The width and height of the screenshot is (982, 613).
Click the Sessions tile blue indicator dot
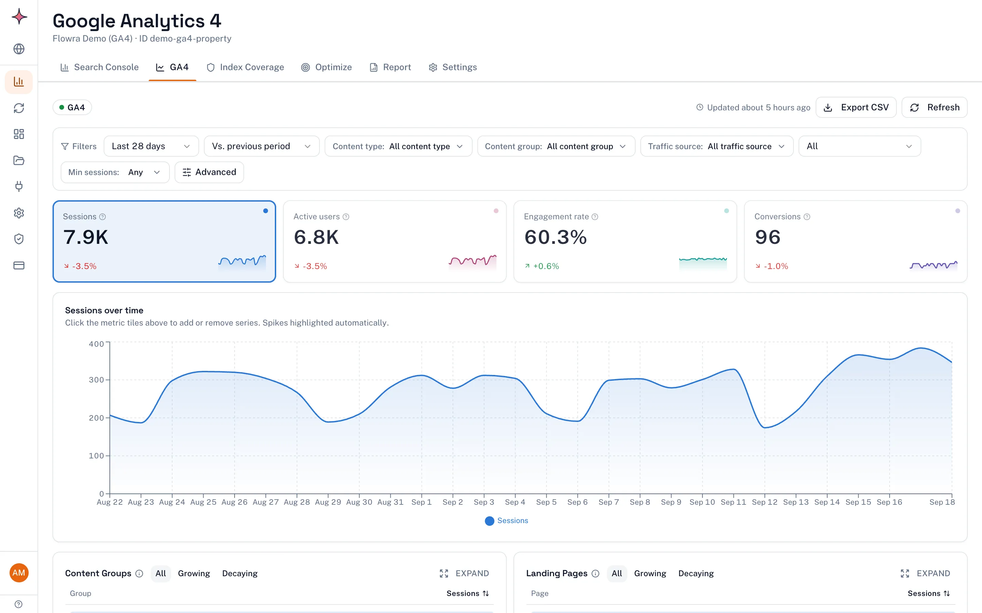click(265, 211)
